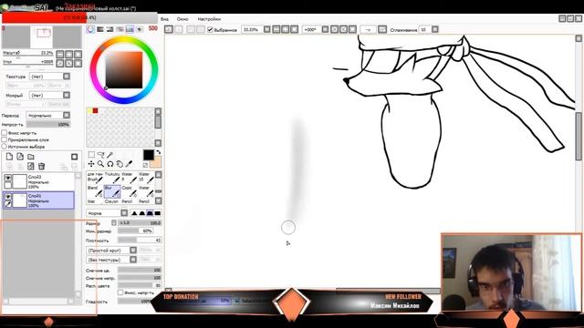Image resolution: width=584 pixels, height=328 pixels.
Task: Create a new linework layer
Action: (20, 157)
